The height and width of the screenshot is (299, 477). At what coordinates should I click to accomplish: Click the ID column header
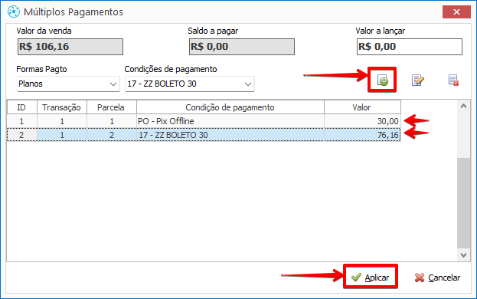pyautogui.click(x=22, y=107)
